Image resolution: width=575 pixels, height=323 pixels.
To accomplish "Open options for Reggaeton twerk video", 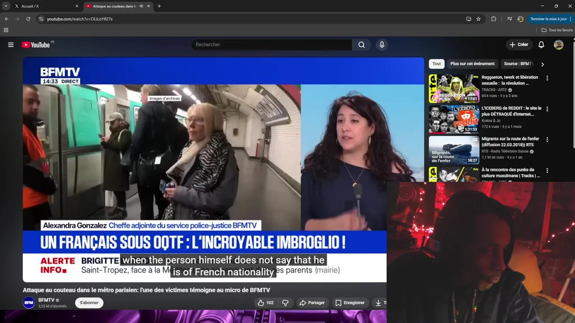I will coord(547,78).
